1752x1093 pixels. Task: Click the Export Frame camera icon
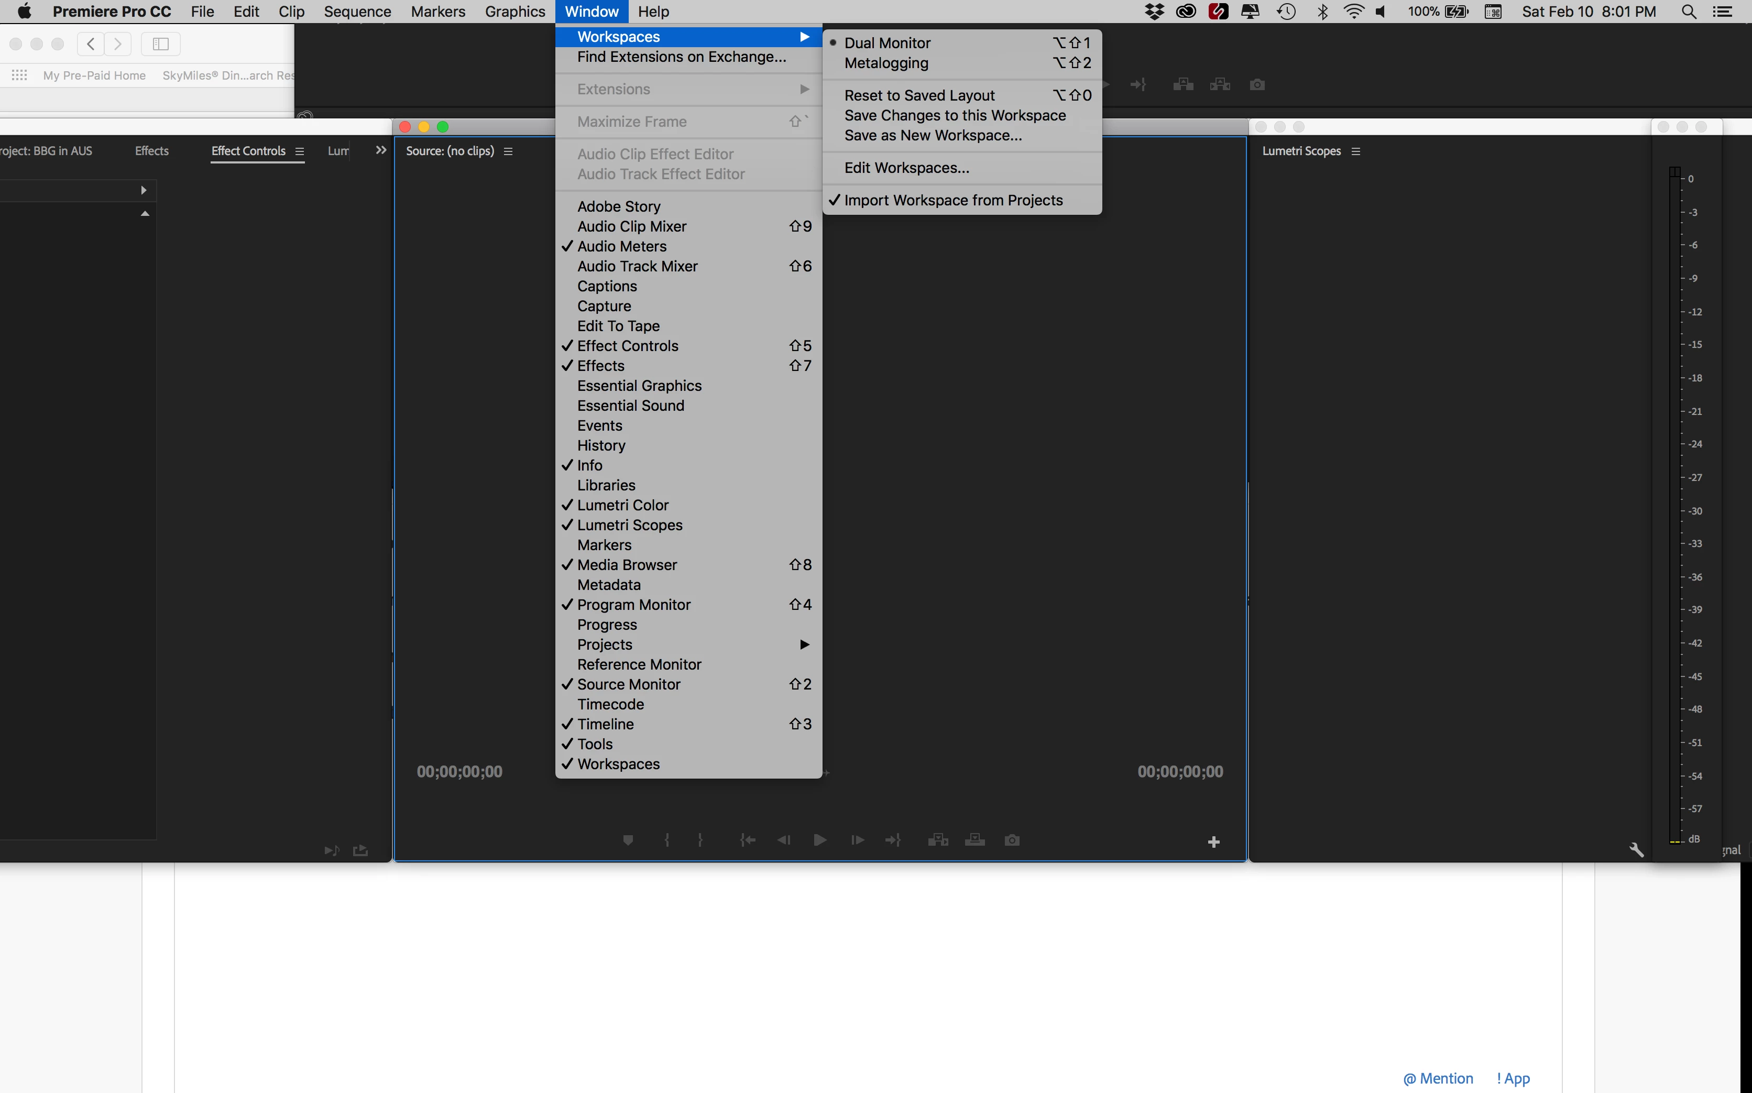[x=1012, y=840]
